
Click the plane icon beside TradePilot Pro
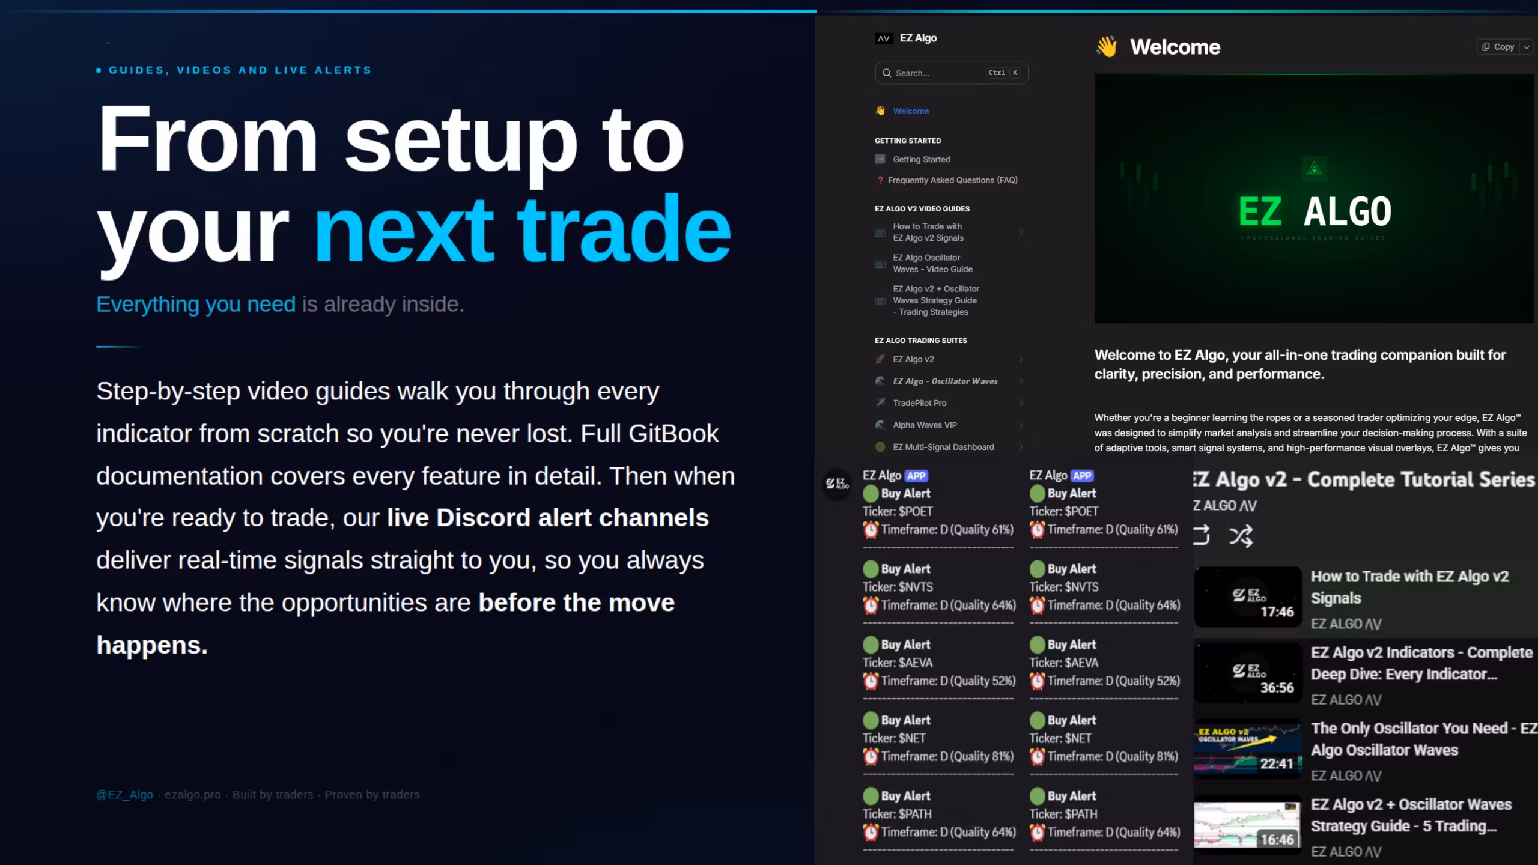click(x=880, y=403)
